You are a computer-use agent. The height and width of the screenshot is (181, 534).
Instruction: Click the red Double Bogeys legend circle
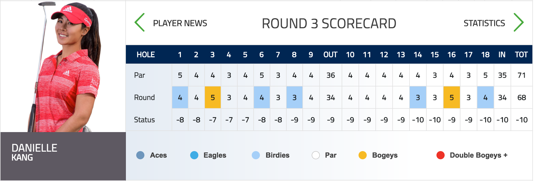click(441, 155)
